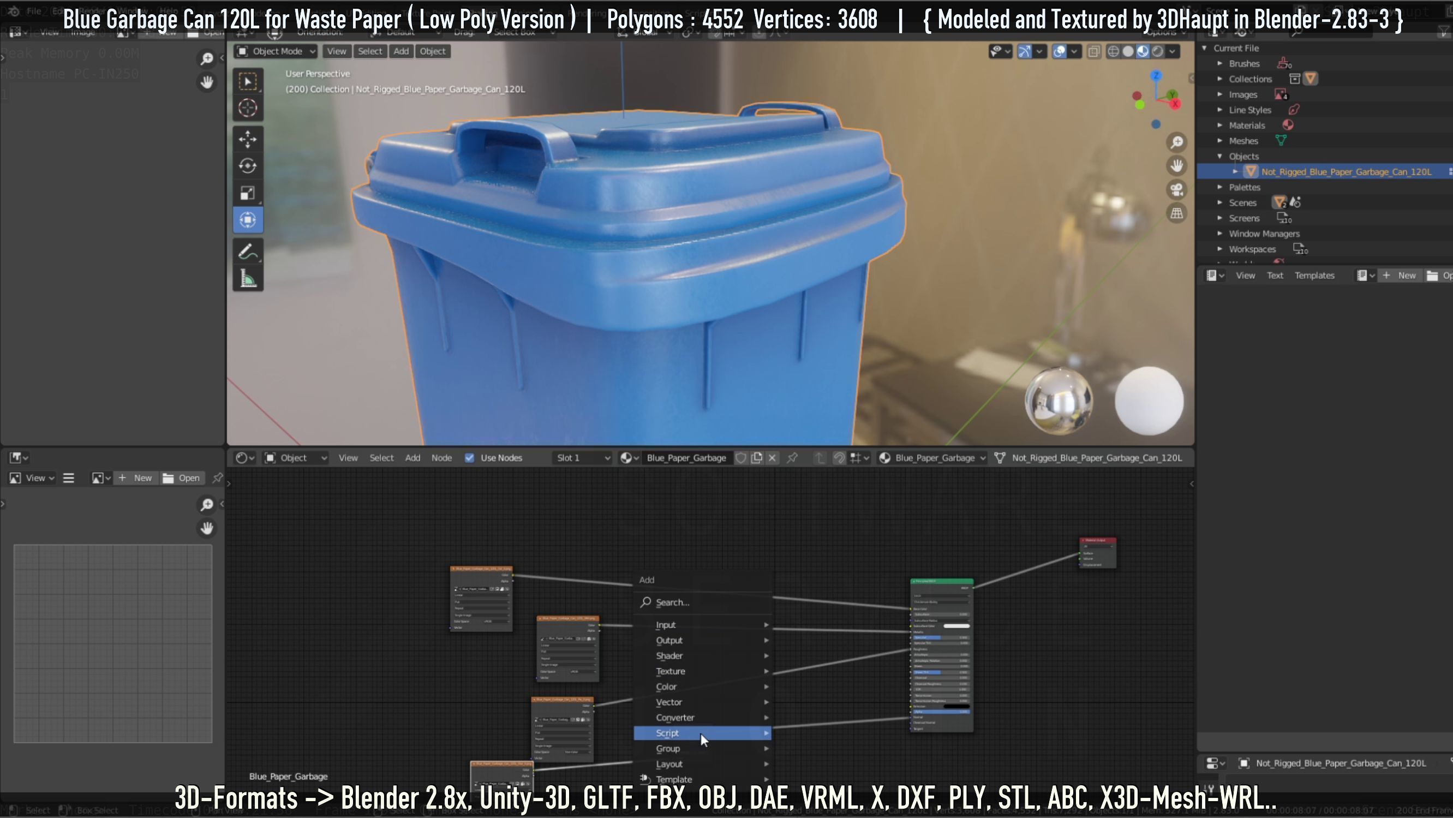Click the pan hand icon in the top-left image editor

click(207, 82)
